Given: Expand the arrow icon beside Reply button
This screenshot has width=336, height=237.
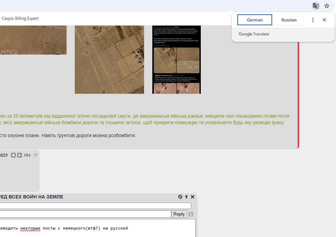Looking at the screenshot, I should pos(191,214).
